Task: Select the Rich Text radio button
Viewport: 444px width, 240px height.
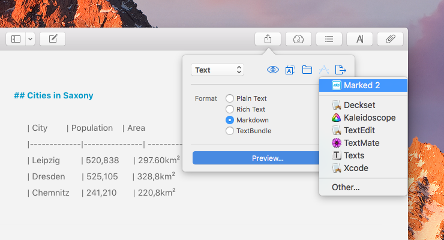Action: 229,109
